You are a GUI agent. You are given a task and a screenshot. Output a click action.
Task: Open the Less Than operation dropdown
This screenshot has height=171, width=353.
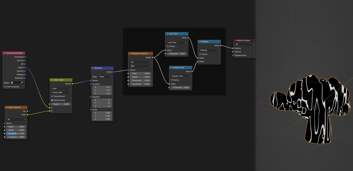[176, 42]
